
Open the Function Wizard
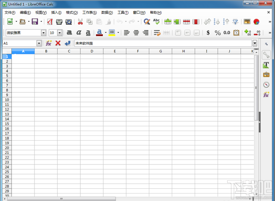(x=48, y=43)
